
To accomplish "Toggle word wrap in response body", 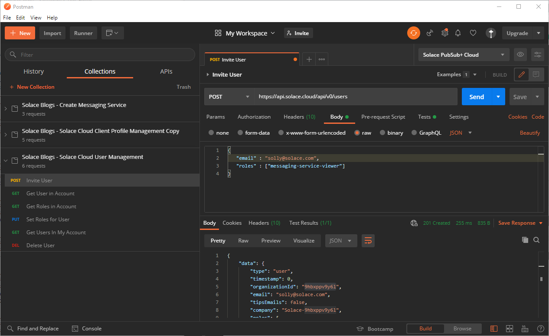I will tap(368, 241).
